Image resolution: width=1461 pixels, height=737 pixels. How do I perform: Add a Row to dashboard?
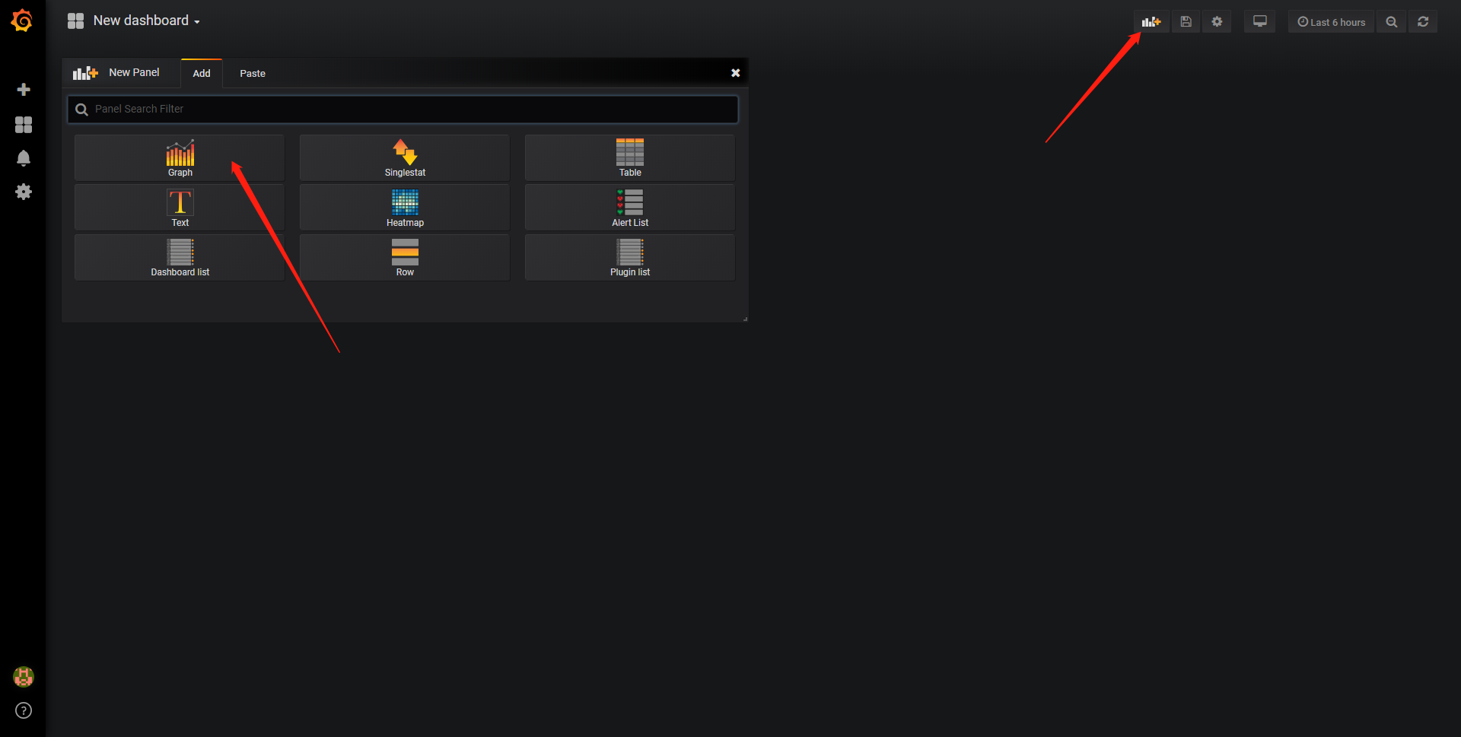click(405, 258)
